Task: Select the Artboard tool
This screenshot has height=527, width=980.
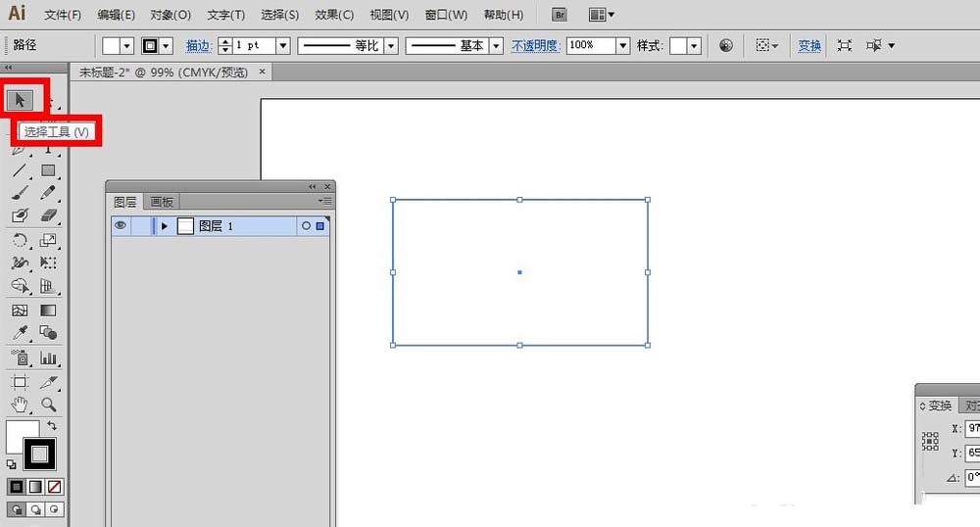Action: point(20,381)
